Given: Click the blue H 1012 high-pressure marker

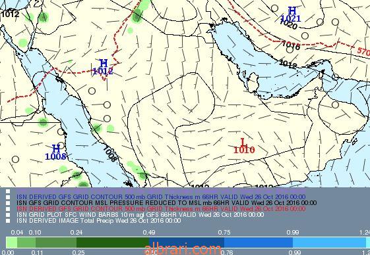Looking at the screenshot, I should pos(103,67).
